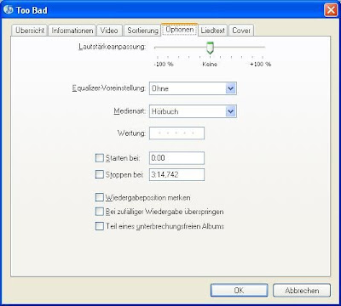Open the Medienart dropdown arrow
Viewport: 341px width, 306px height.
[x=230, y=111]
